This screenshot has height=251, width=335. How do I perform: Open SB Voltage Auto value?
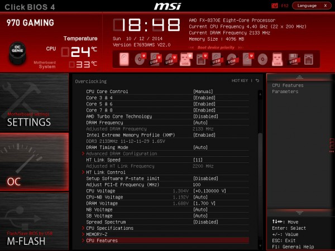tap(200, 216)
